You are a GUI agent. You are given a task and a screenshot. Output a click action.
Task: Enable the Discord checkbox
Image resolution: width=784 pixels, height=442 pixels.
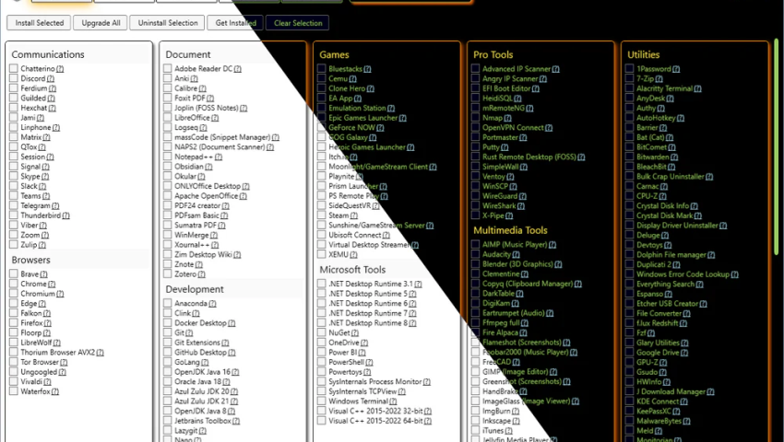click(x=15, y=79)
